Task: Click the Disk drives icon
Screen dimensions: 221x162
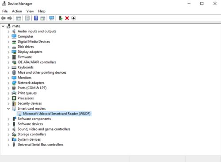Action: pos(14,47)
